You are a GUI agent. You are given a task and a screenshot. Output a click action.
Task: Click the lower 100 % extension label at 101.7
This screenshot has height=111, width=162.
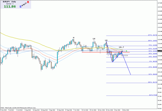(152, 82)
